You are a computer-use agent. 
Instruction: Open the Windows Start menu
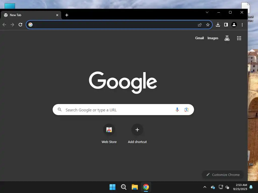(113, 187)
